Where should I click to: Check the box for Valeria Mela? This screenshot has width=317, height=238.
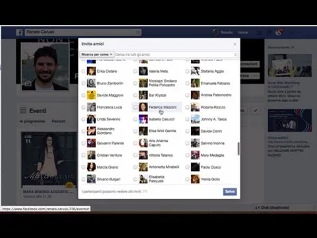click(x=135, y=71)
